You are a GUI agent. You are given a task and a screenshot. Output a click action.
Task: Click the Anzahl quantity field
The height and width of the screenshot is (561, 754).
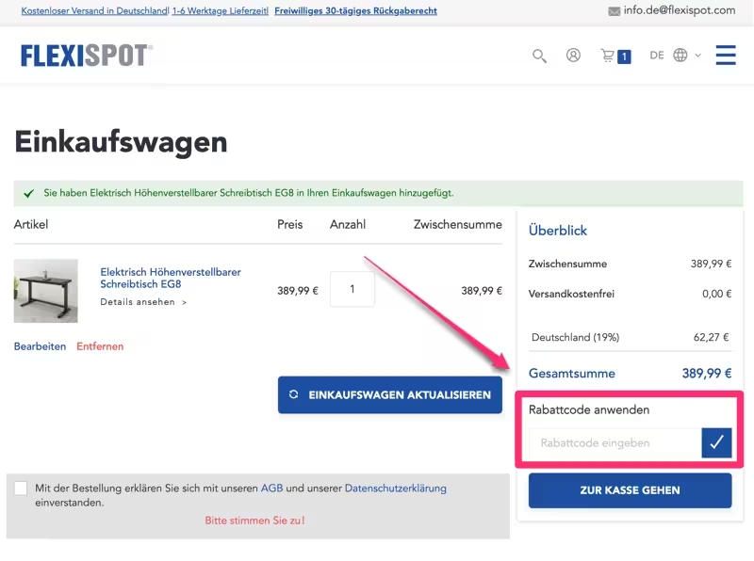[352, 290]
